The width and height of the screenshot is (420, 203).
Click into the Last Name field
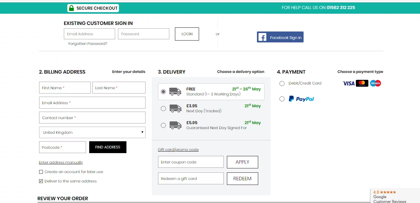click(119, 88)
